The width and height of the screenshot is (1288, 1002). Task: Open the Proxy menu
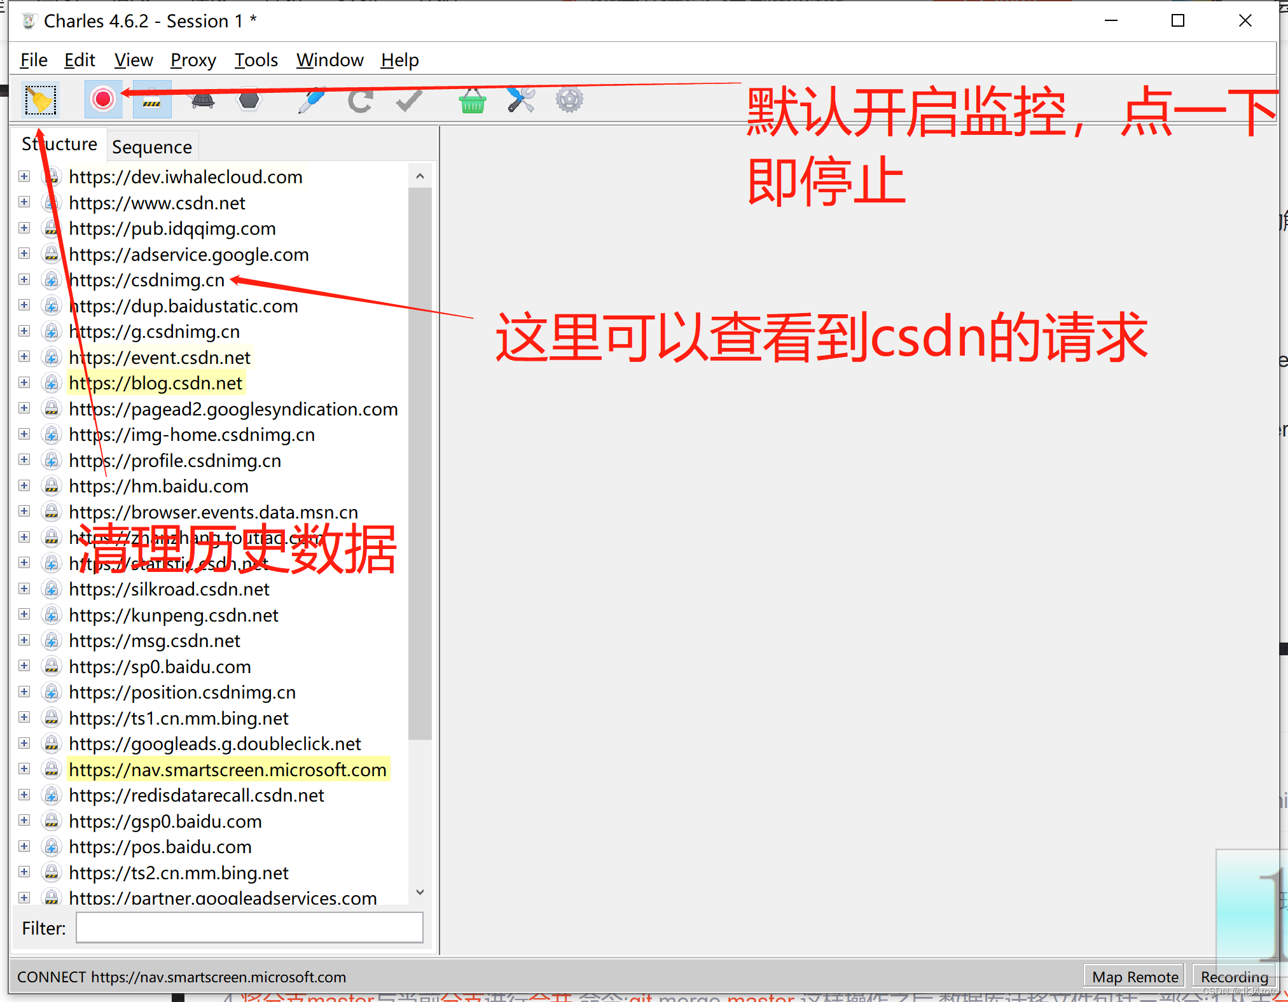[193, 60]
